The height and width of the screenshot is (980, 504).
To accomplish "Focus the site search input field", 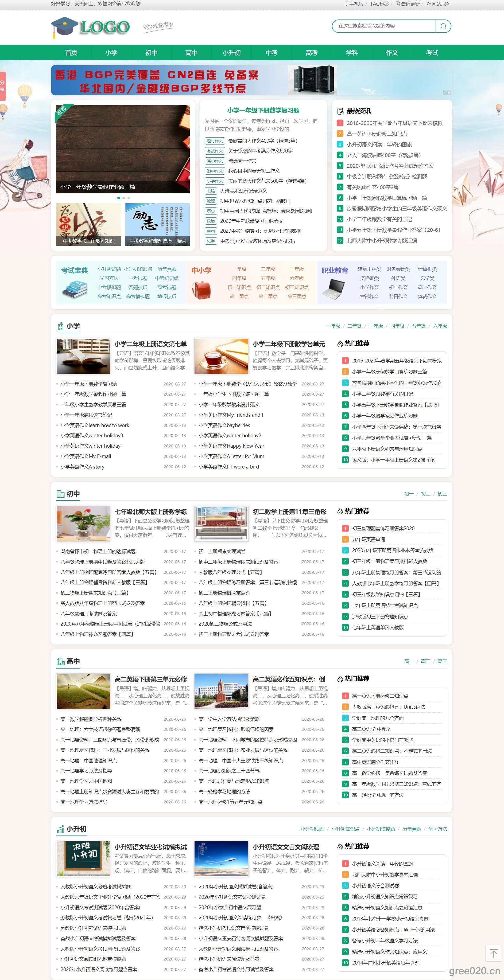I will pyautogui.click(x=384, y=26).
